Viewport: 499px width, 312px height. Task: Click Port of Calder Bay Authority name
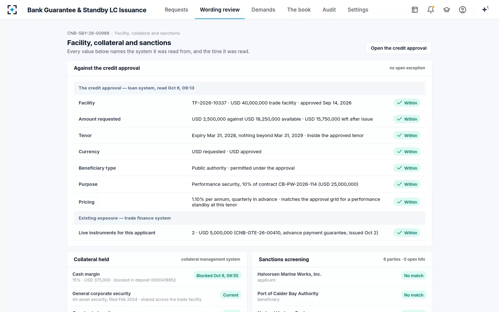point(288,294)
